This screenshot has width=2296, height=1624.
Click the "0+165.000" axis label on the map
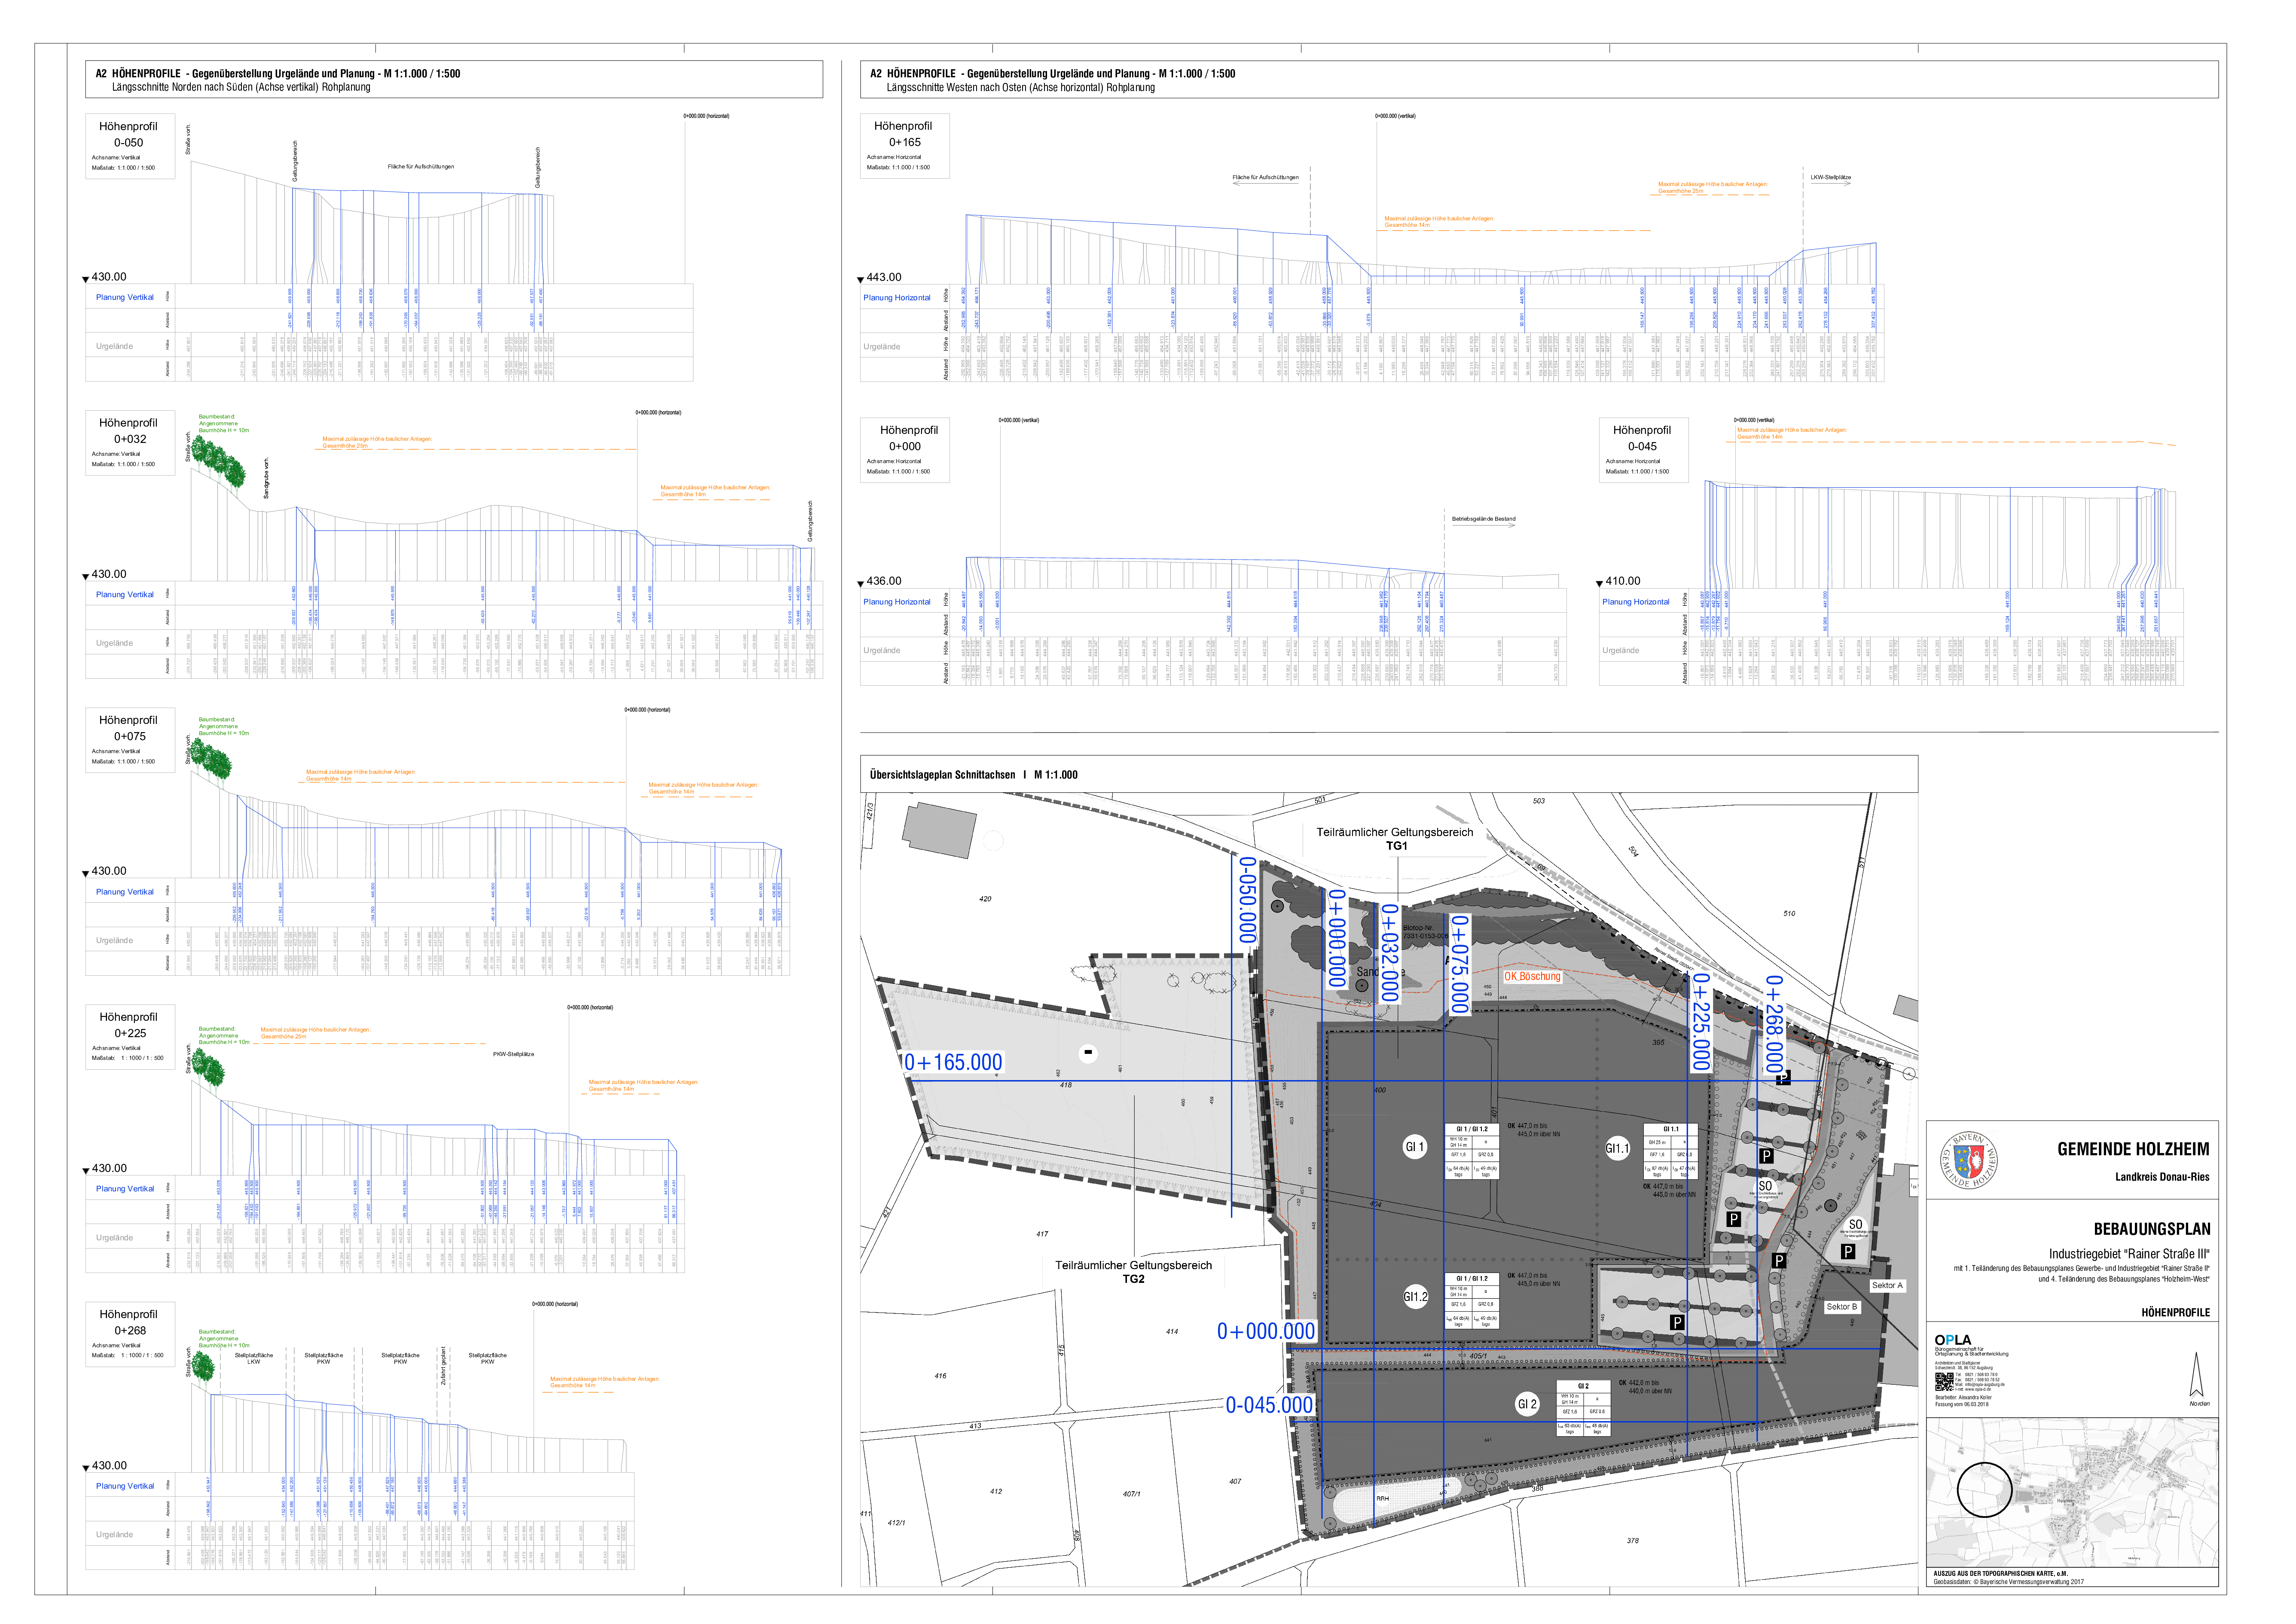[x=953, y=1062]
